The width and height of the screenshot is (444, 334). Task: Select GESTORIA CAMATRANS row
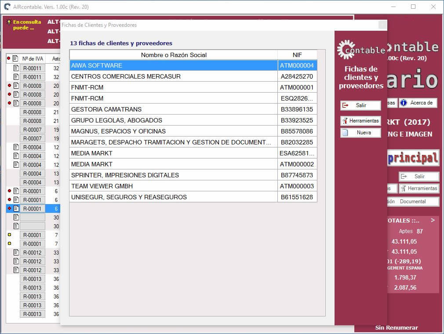[x=193, y=109]
